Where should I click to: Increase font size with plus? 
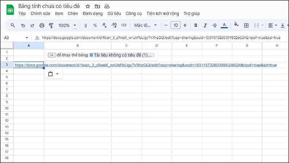(x=185, y=25)
